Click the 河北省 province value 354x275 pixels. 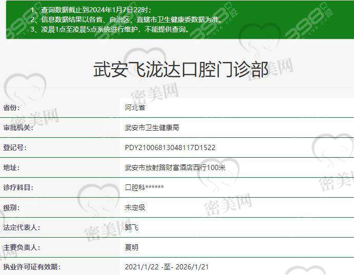tap(135, 108)
